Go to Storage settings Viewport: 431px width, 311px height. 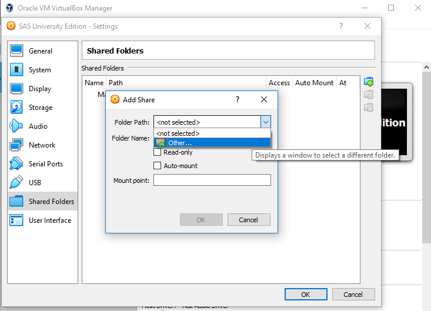point(42,108)
